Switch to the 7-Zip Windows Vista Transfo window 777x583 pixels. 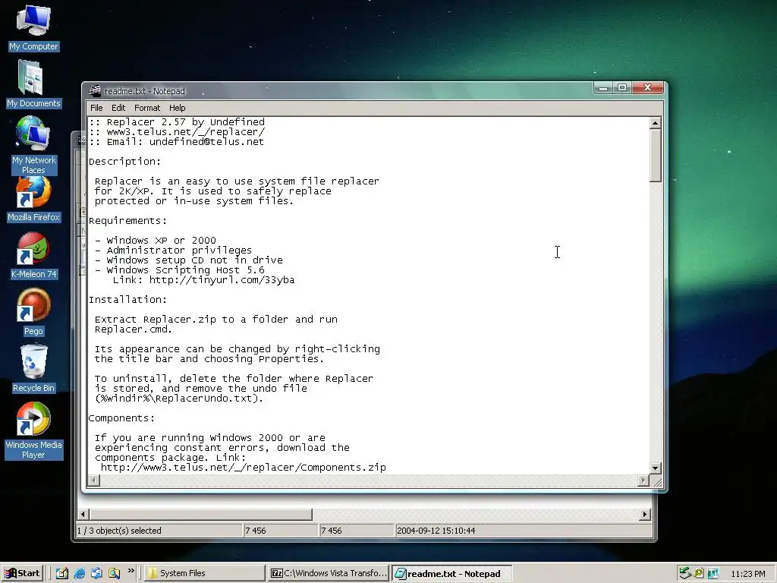329,573
